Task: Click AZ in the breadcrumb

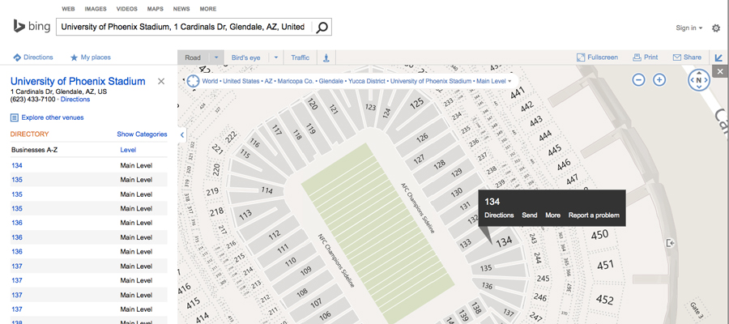Action: [269, 81]
